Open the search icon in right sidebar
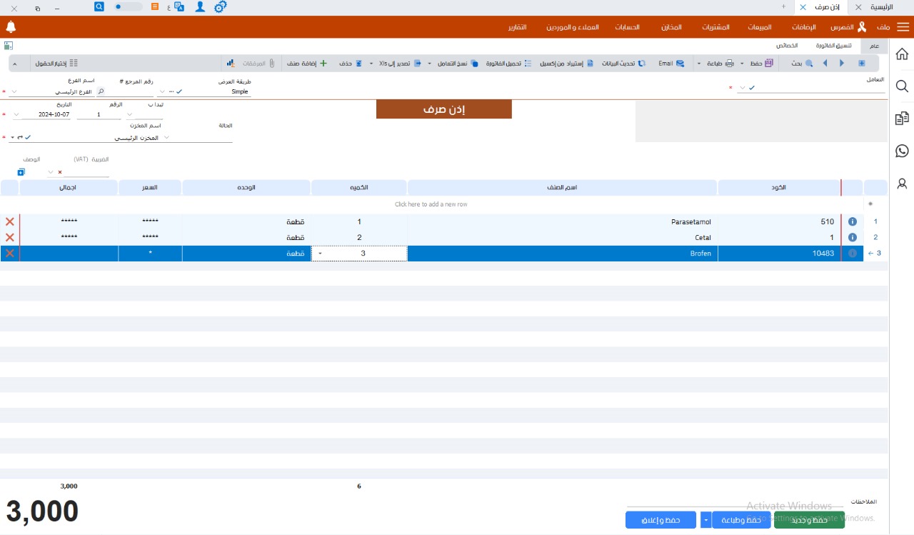The height and width of the screenshot is (535, 914). point(902,86)
